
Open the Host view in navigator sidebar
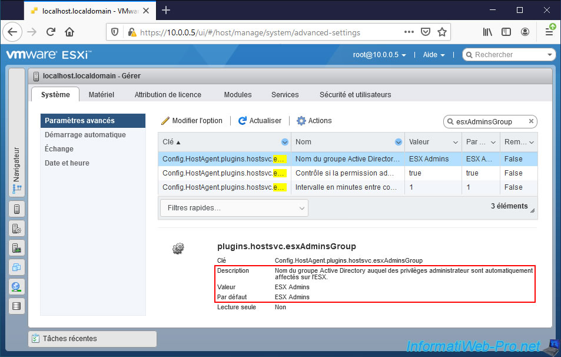tap(16, 209)
